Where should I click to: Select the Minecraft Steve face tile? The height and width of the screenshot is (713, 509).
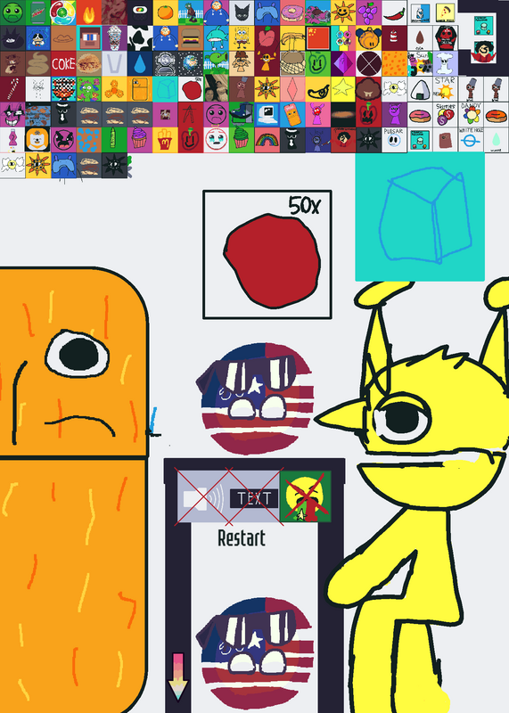89,38
